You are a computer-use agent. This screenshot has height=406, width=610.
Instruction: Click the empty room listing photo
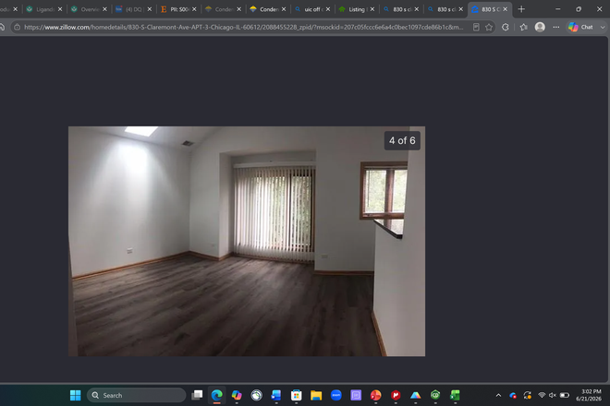[x=247, y=241]
